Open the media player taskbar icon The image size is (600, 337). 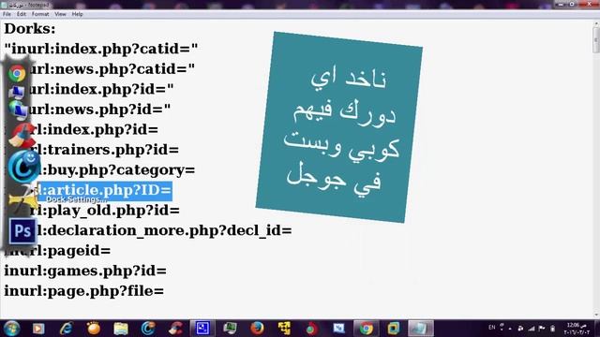pyautogui.click(x=38, y=329)
